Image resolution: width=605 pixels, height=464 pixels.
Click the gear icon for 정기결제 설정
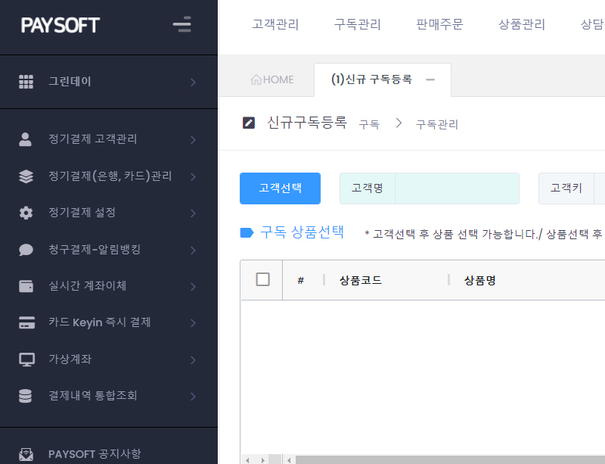coord(26,213)
